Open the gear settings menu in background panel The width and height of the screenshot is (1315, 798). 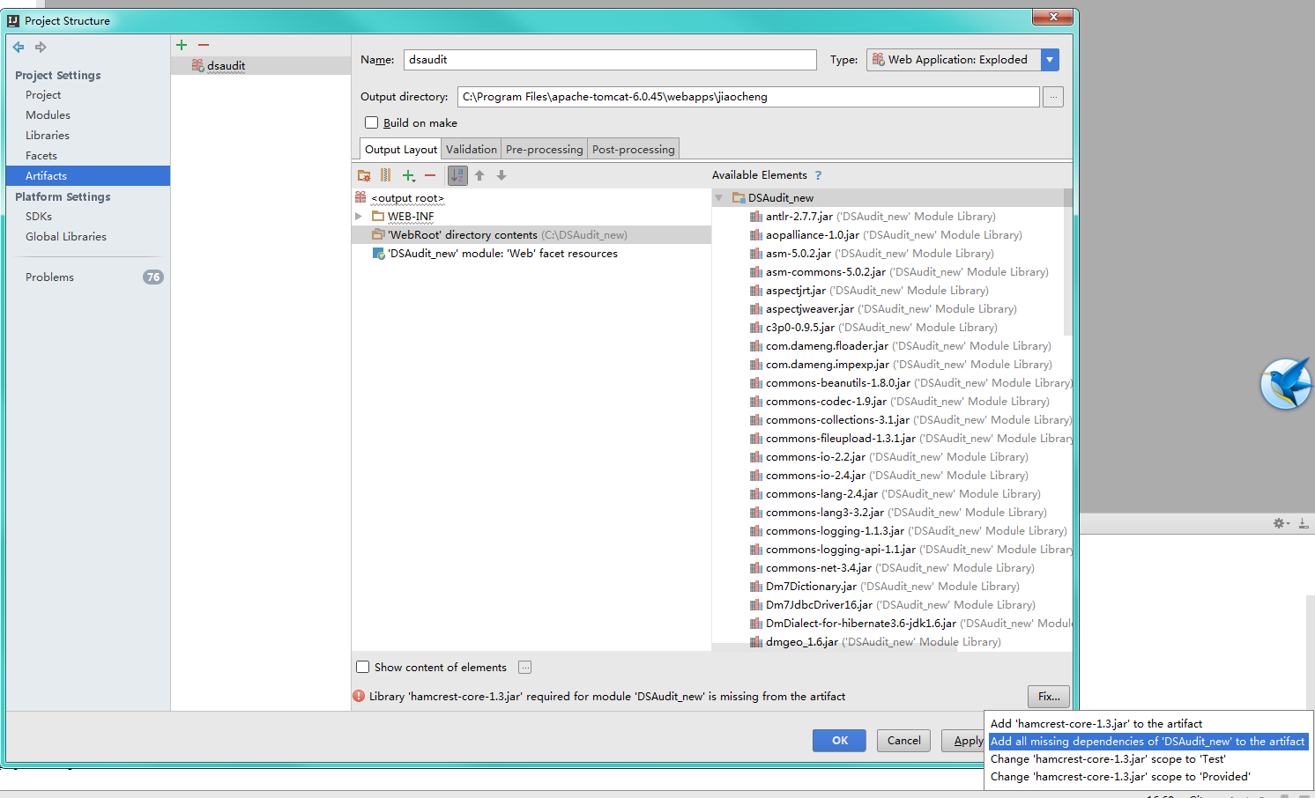point(1281,523)
